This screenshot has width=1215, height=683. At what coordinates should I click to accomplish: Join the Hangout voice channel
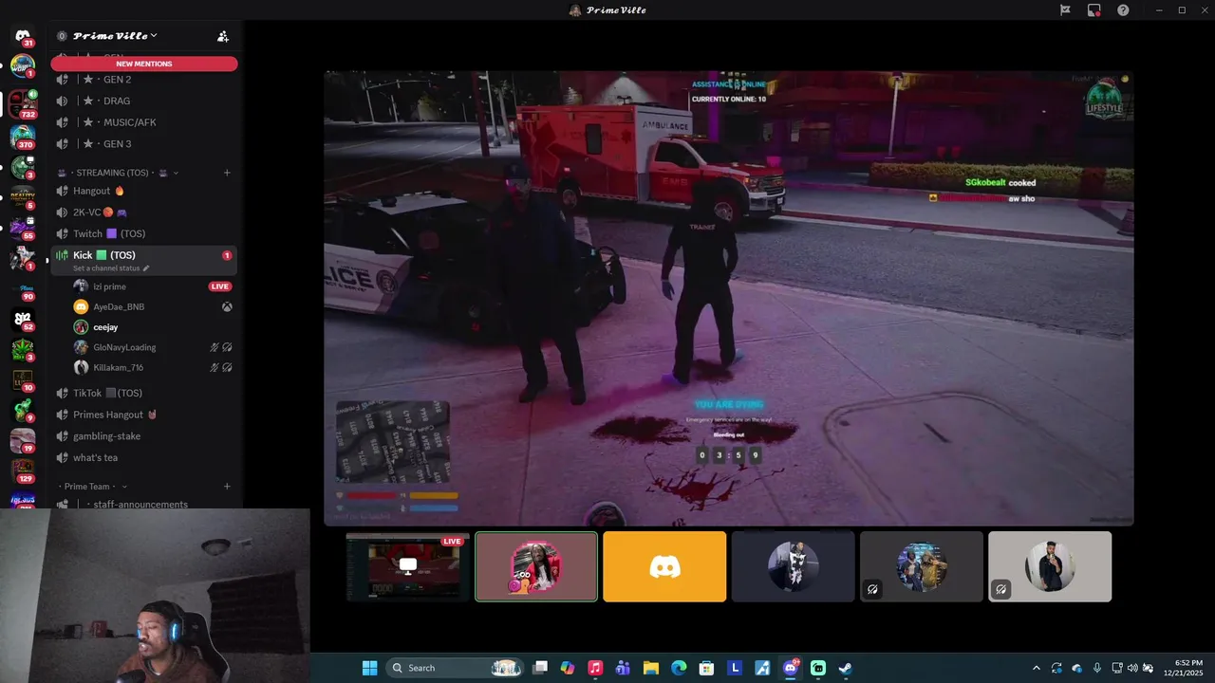tap(144, 191)
